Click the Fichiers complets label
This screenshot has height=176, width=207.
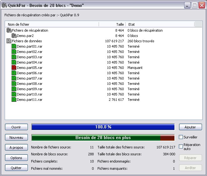click(44, 161)
